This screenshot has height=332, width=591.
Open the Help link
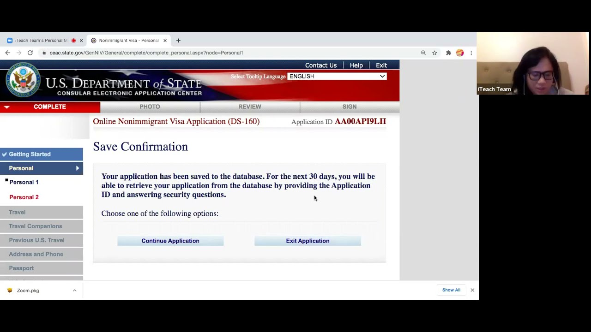(356, 65)
